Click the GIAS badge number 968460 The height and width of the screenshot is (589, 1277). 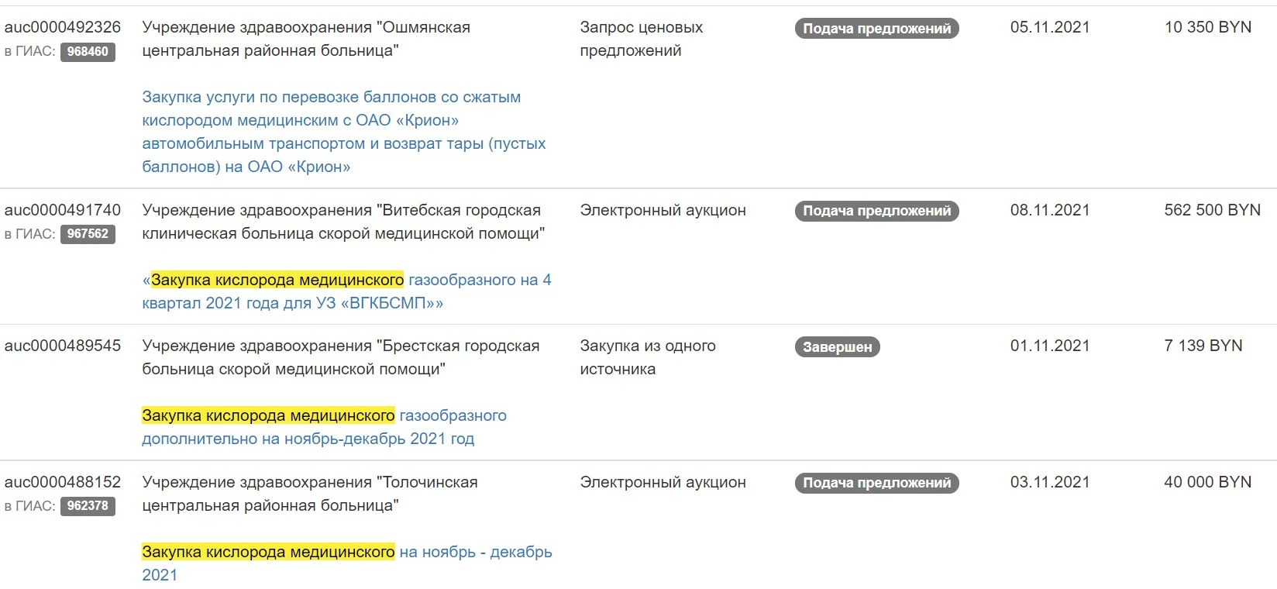[x=88, y=52]
